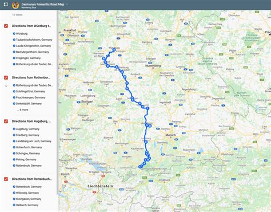The image size is (271, 212).
Task: Click the '13 views' counter text
Action: coord(17,15)
